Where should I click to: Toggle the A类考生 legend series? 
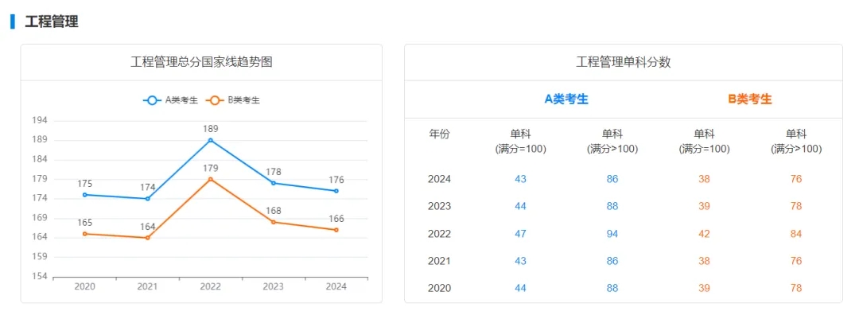pos(170,100)
